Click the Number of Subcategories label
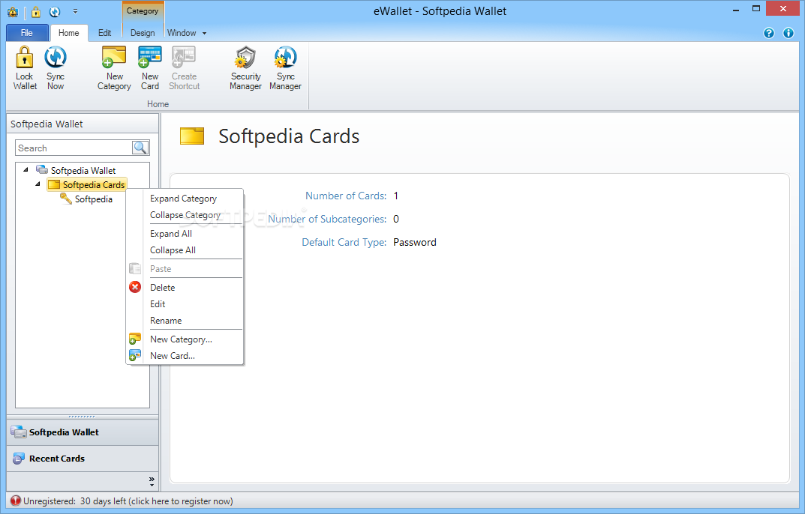The image size is (805, 514). pyautogui.click(x=327, y=219)
